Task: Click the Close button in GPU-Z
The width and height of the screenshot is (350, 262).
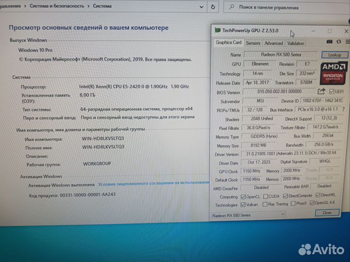Action: [x=327, y=213]
